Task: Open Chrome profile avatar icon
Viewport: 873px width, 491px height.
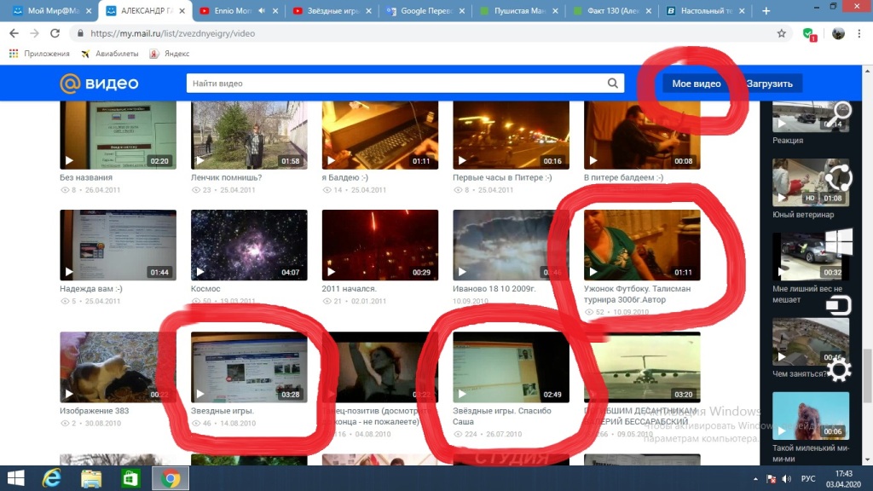Action: pos(838,33)
